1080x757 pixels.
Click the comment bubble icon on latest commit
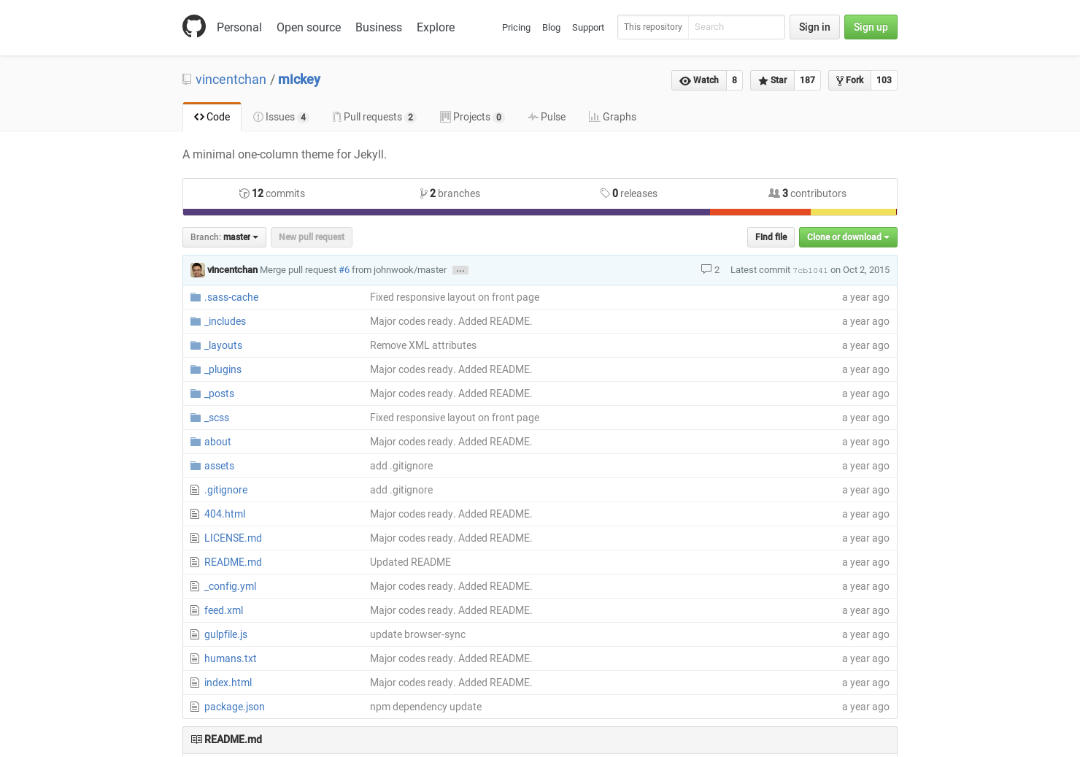(x=706, y=269)
